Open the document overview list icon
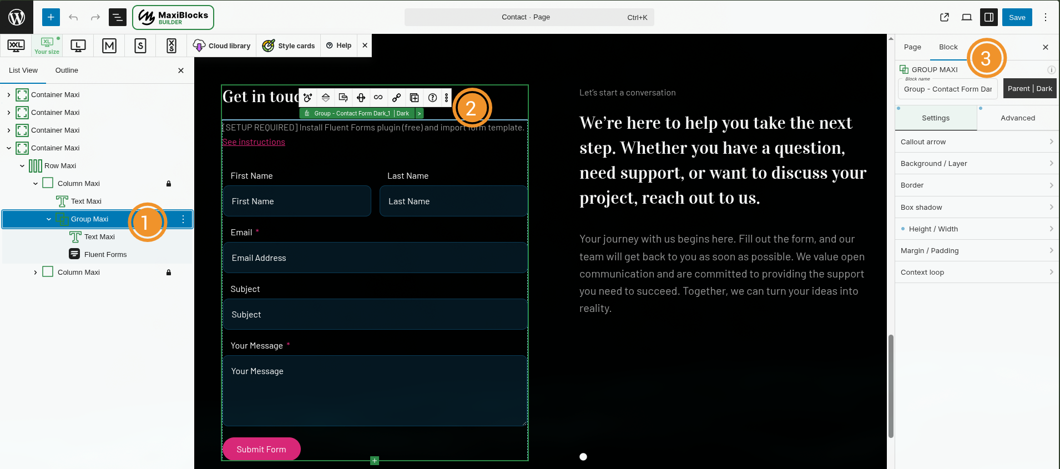The image size is (1060, 469). click(117, 17)
